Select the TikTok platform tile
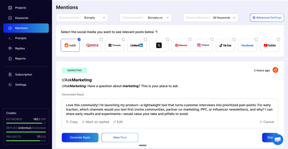The width and height of the screenshot is (288, 149). pyautogui.click(x=225, y=45)
